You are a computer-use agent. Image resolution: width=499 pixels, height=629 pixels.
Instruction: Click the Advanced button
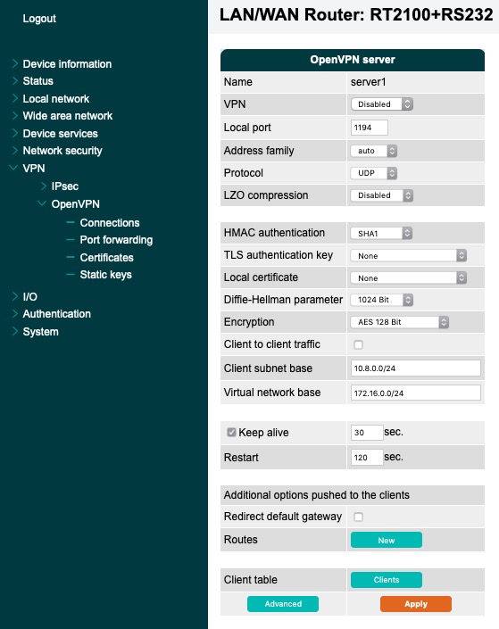coord(283,604)
